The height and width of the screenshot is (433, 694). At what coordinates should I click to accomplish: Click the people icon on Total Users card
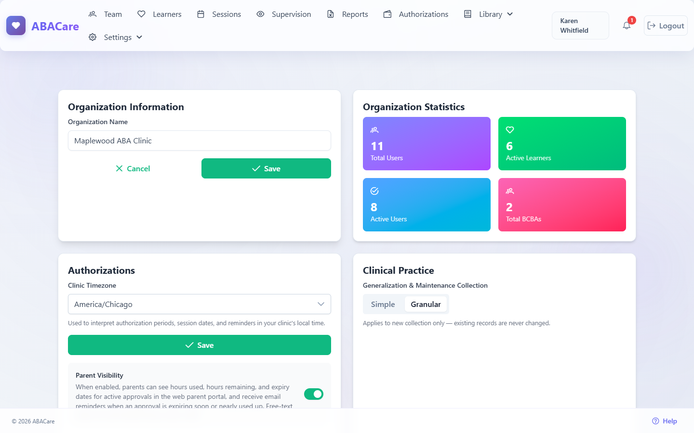tap(374, 130)
